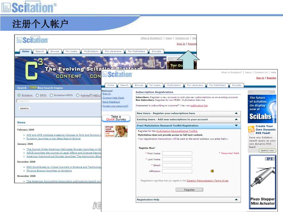
Task: Open the Browse tab on the back window
Action: click(55, 51)
